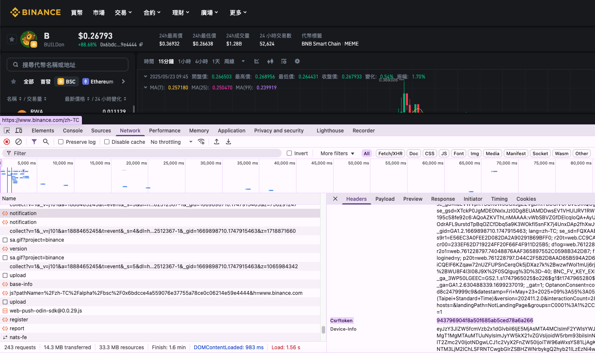Click the Binance logo
This screenshot has height=353, width=595.
(35, 12)
